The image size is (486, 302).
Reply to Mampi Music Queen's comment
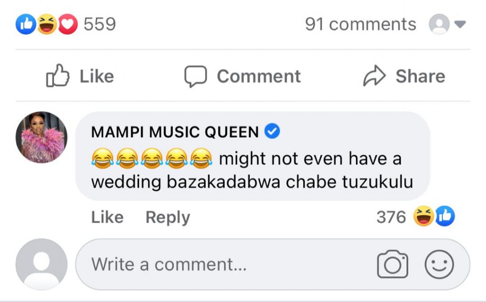coord(168,217)
